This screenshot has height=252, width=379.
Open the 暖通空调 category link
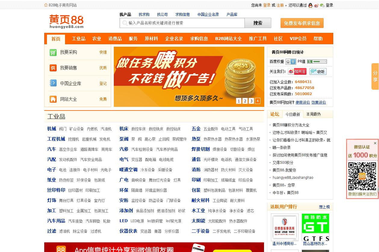pyautogui.click(x=129, y=170)
